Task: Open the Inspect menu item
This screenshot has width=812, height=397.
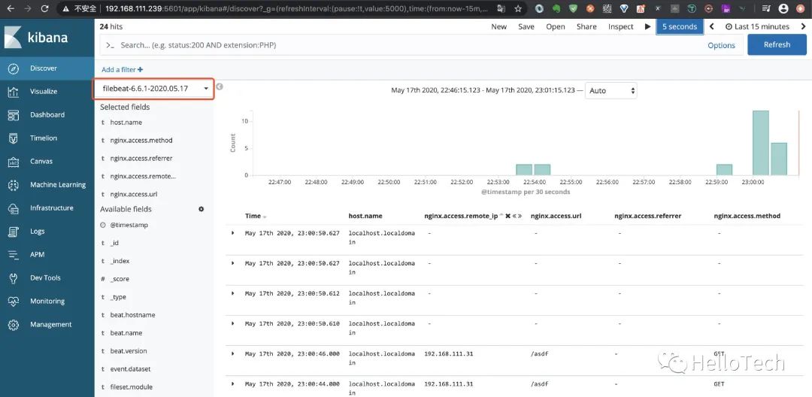Action: click(x=620, y=26)
